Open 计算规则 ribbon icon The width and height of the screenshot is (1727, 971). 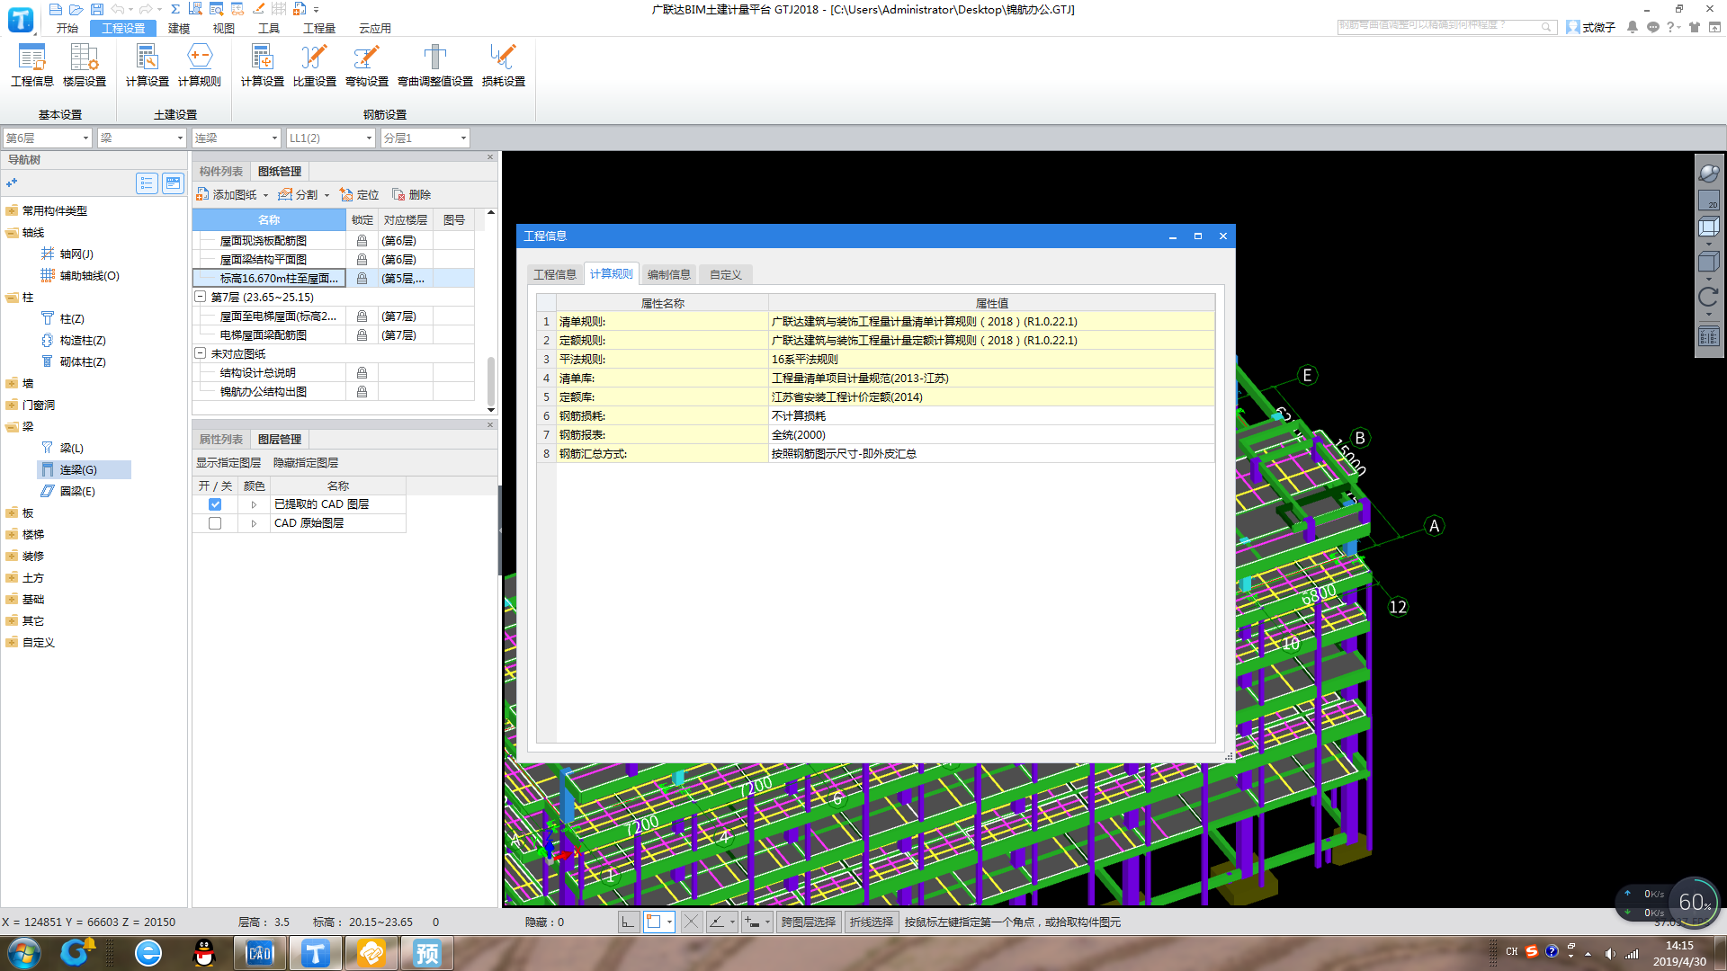(x=200, y=65)
